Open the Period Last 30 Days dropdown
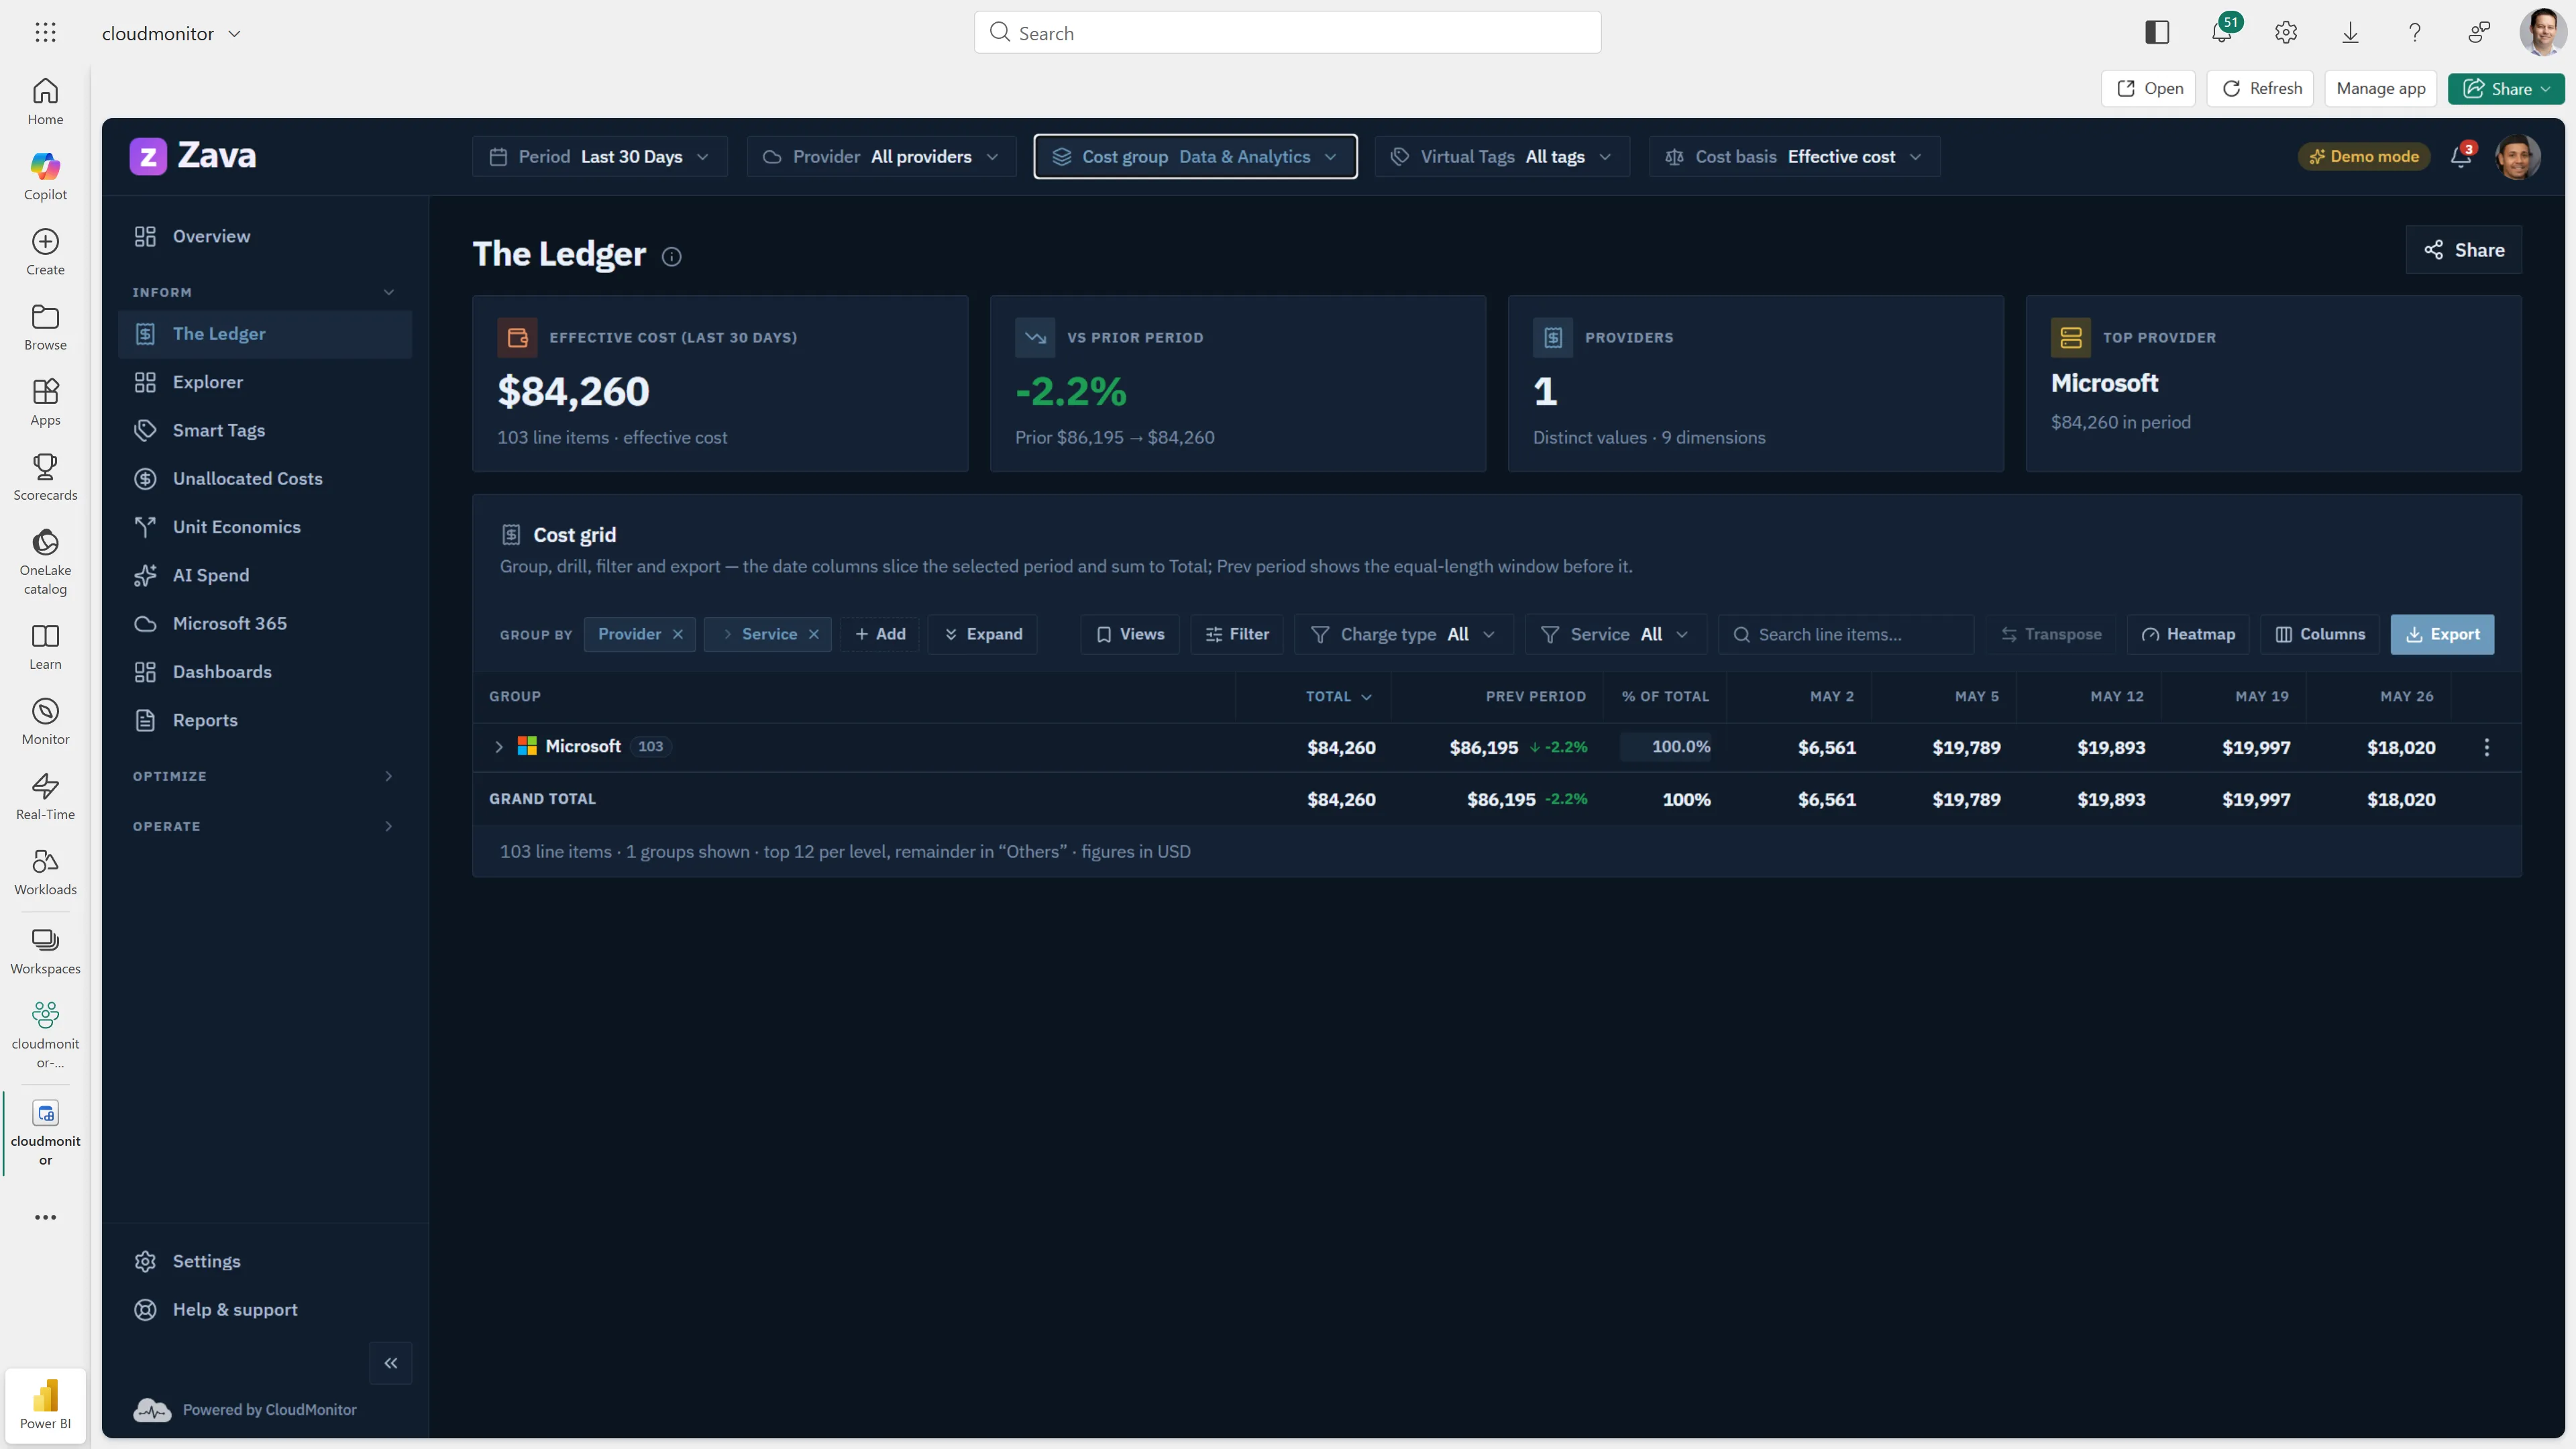Image resolution: width=2576 pixels, height=1449 pixels. (x=600, y=157)
